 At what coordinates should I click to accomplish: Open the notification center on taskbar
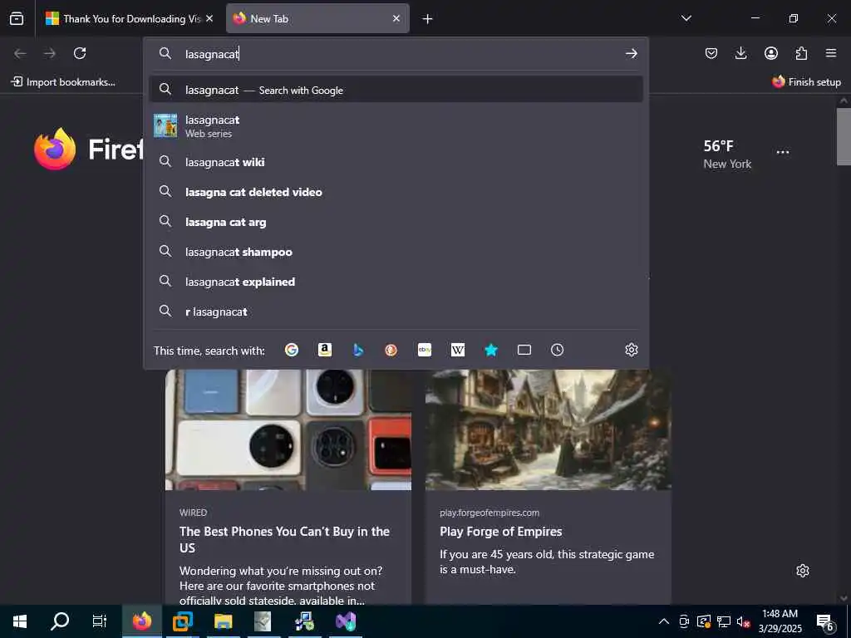825,621
